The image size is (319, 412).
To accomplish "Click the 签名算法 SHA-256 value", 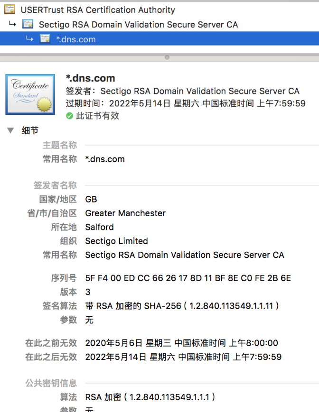I will [x=182, y=306].
